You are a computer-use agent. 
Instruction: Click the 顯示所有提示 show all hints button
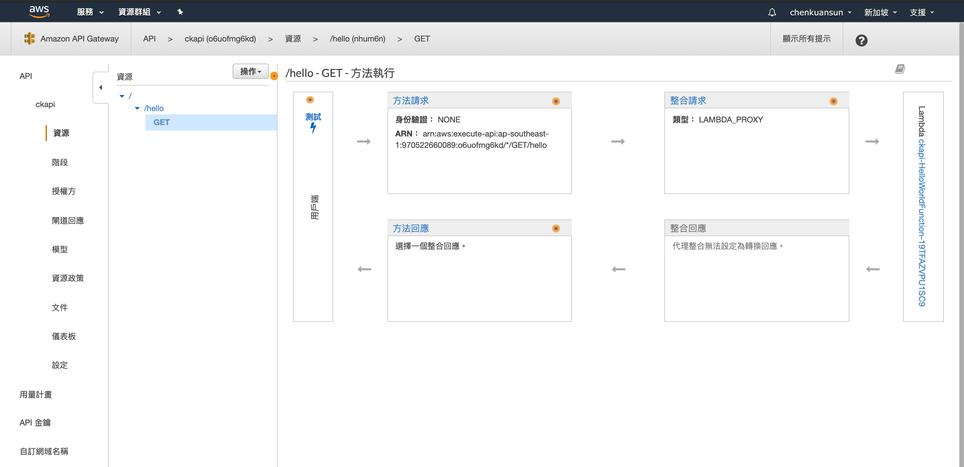pyautogui.click(x=806, y=38)
